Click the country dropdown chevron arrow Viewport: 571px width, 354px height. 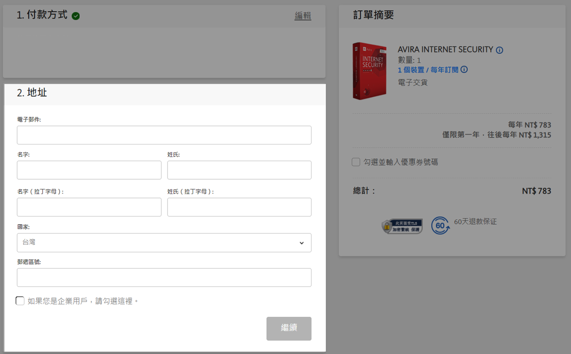pos(301,243)
